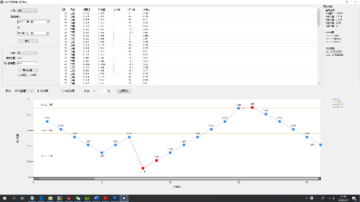Click the data table's vertical scrollbar thumb

[x=318, y=18]
